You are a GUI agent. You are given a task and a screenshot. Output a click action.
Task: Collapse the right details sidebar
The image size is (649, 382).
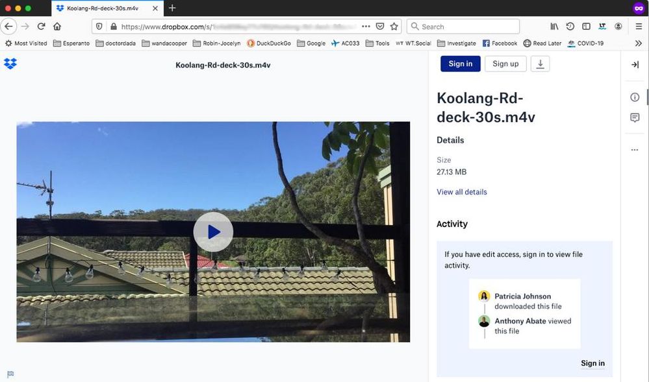(x=635, y=65)
